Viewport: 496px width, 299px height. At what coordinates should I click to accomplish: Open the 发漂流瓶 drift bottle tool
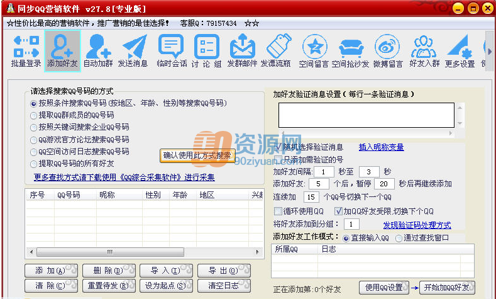pyautogui.click(x=276, y=52)
